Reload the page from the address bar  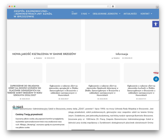click(108, 7)
